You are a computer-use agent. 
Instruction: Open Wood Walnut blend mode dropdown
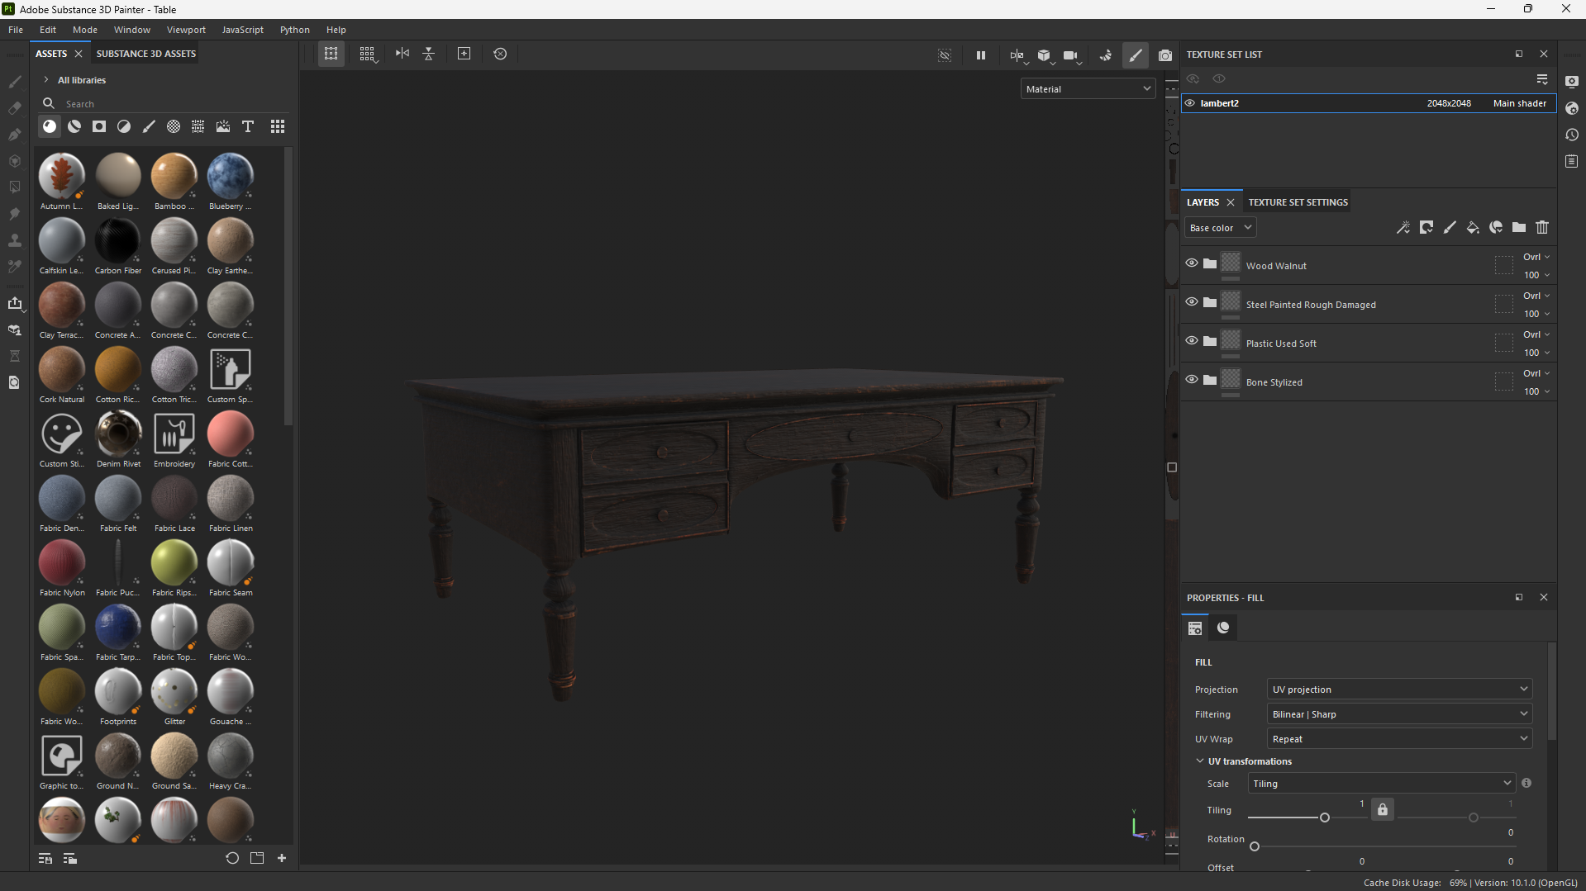[x=1536, y=257]
